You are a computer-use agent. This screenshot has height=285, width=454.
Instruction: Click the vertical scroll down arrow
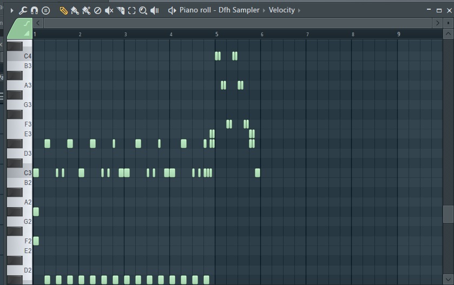click(x=448, y=279)
